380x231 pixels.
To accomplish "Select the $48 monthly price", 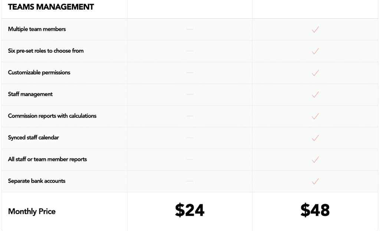I will point(315,210).
